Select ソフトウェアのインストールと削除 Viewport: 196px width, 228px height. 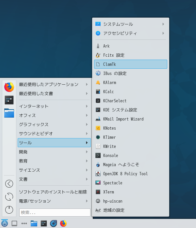(x=54, y=192)
